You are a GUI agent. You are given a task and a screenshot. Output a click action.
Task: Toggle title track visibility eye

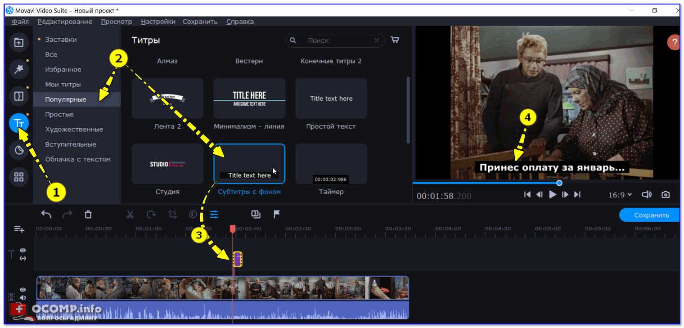(x=22, y=251)
